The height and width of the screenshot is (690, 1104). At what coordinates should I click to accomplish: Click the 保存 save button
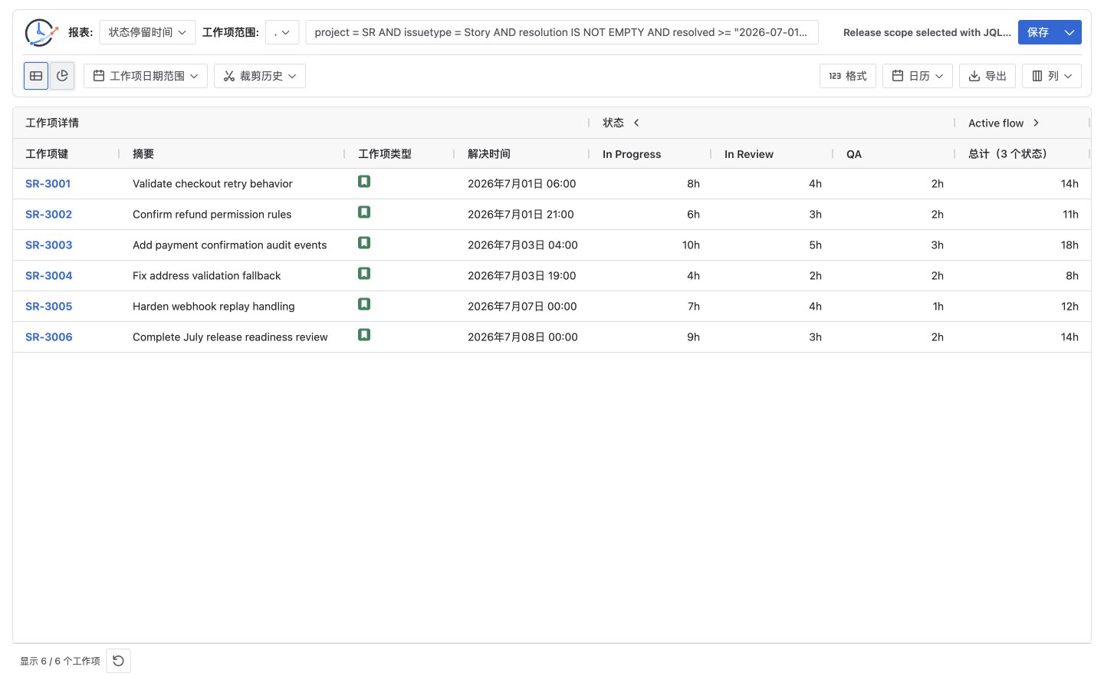tap(1037, 32)
